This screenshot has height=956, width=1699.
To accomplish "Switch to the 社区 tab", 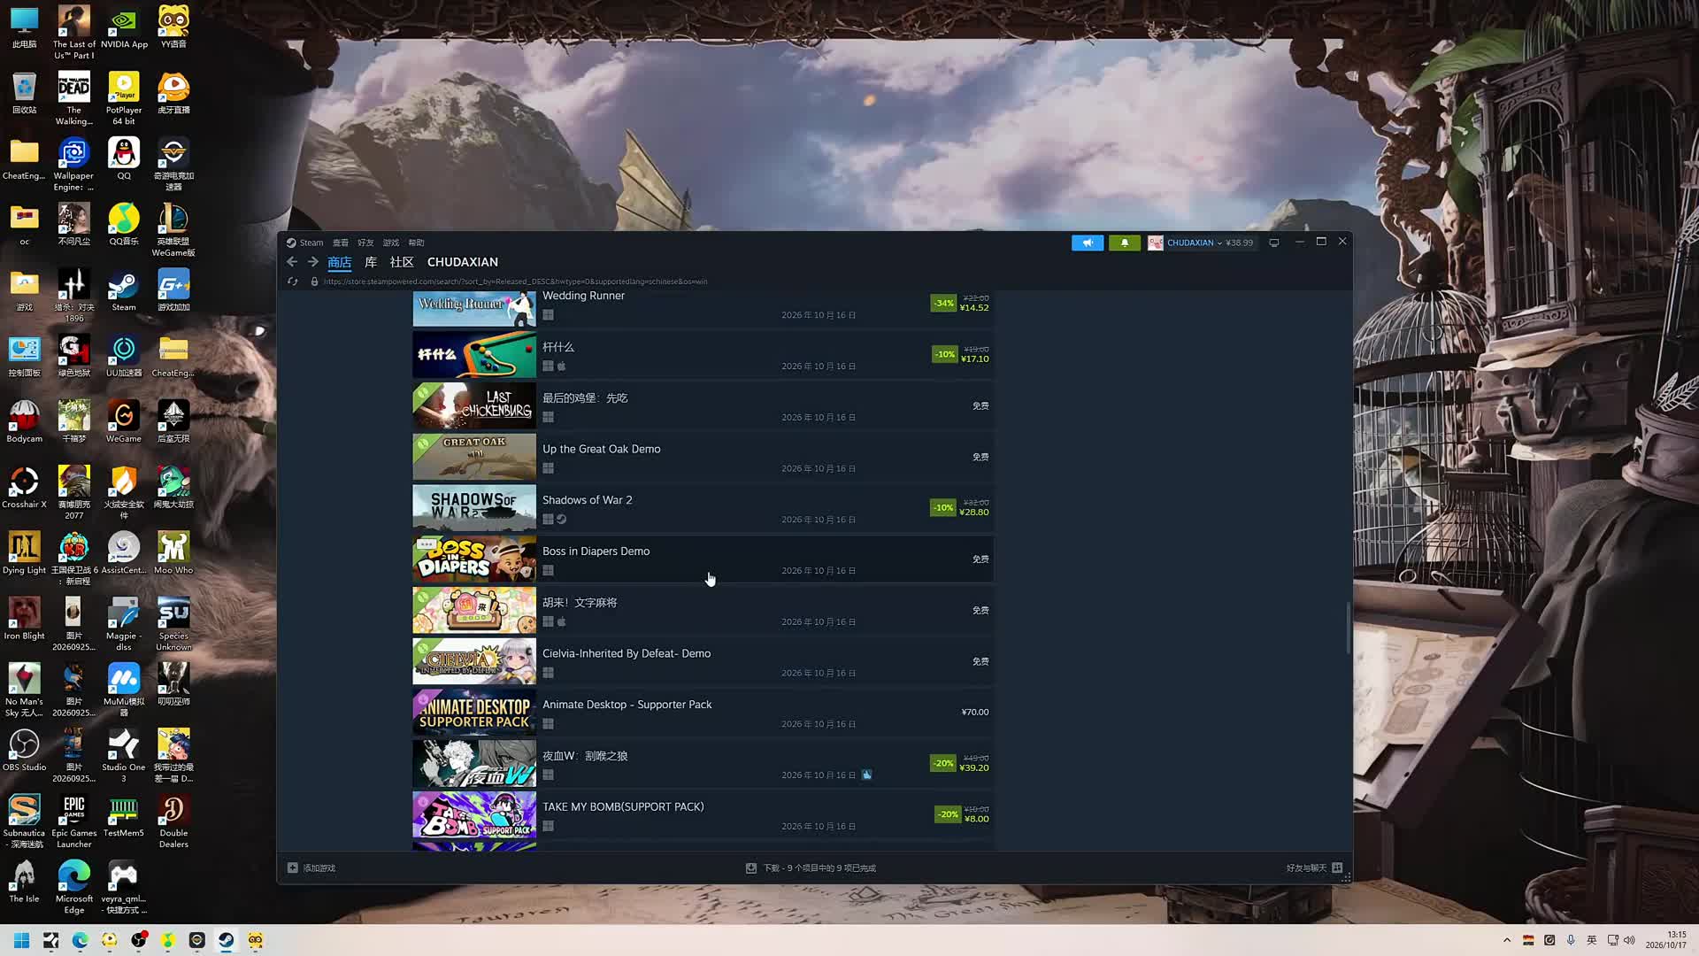I will tap(402, 262).
